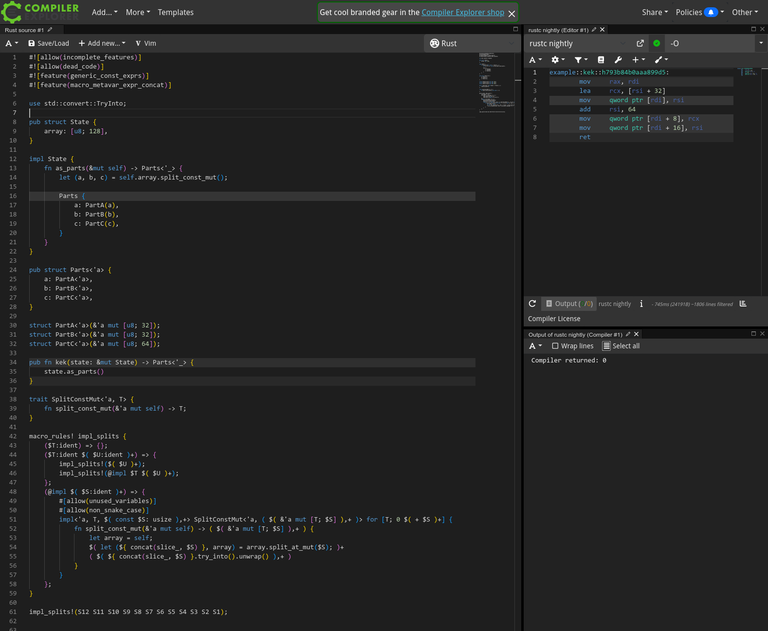This screenshot has width=768, height=631.
Task: Click Save/Load in the editor toolbar
Action: (49, 43)
